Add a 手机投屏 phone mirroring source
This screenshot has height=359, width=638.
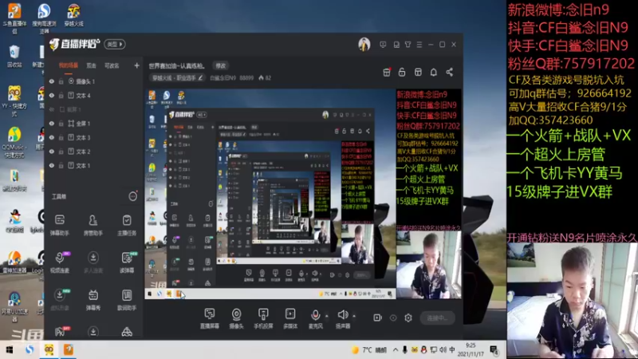pyautogui.click(x=263, y=318)
